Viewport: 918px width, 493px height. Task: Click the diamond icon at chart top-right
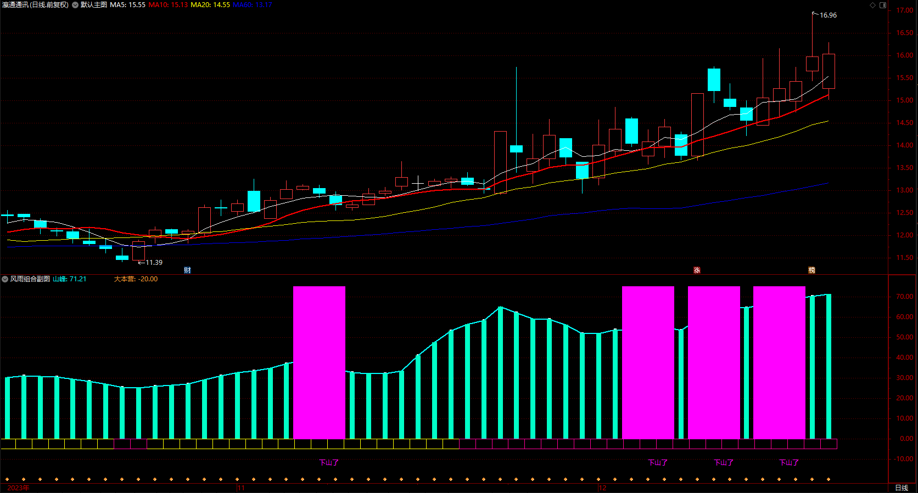pyautogui.click(x=873, y=5)
